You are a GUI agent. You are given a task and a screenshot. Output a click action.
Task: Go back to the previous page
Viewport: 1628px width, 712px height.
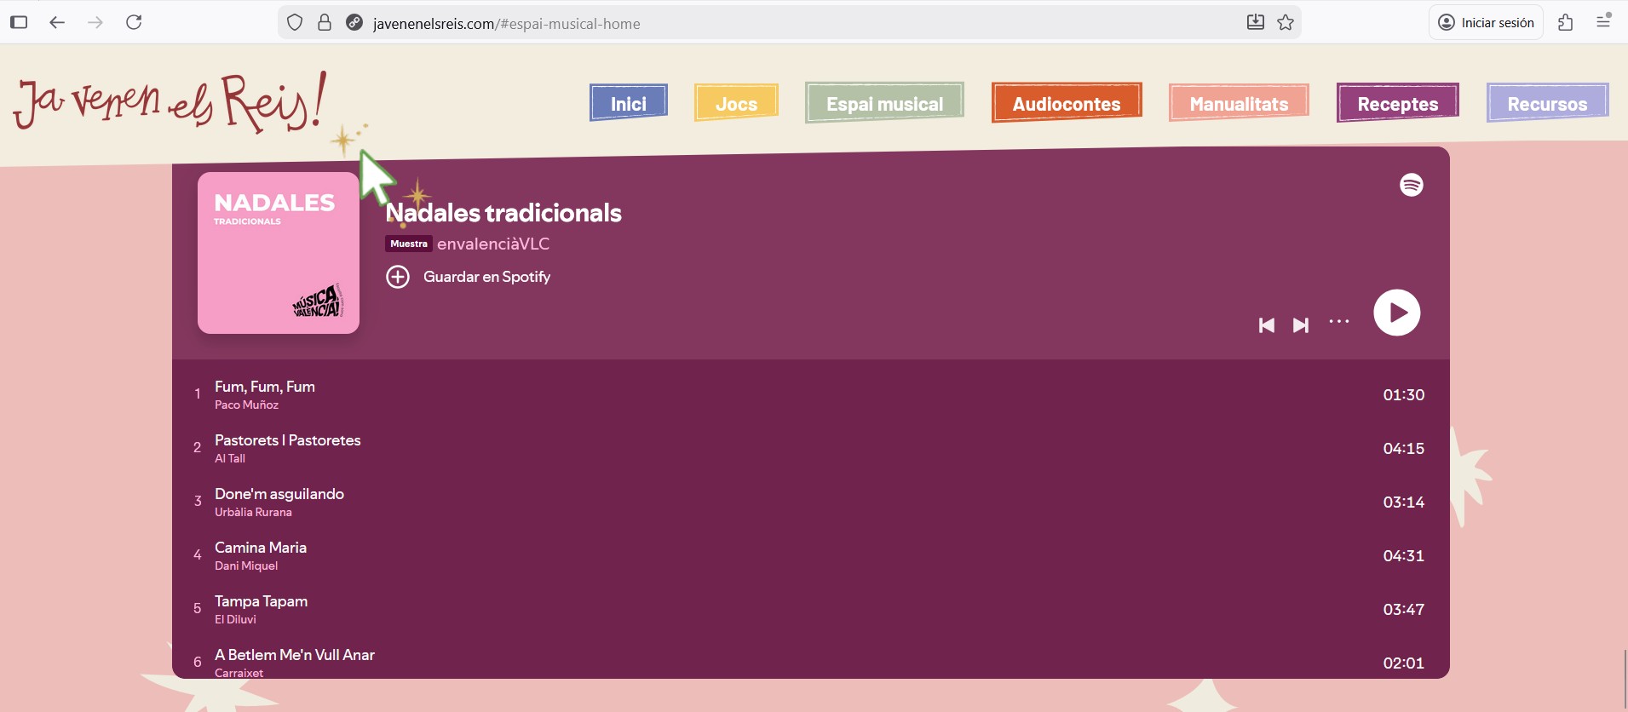[57, 23]
